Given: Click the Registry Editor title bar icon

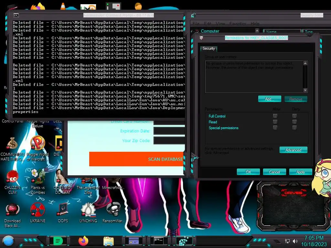Looking at the screenshot, I should [193, 15].
